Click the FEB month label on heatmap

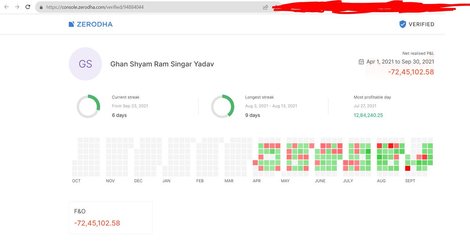[x=200, y=181]
